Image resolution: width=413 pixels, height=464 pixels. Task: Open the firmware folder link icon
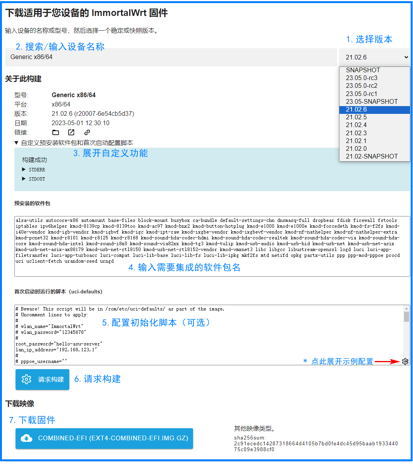56,132
